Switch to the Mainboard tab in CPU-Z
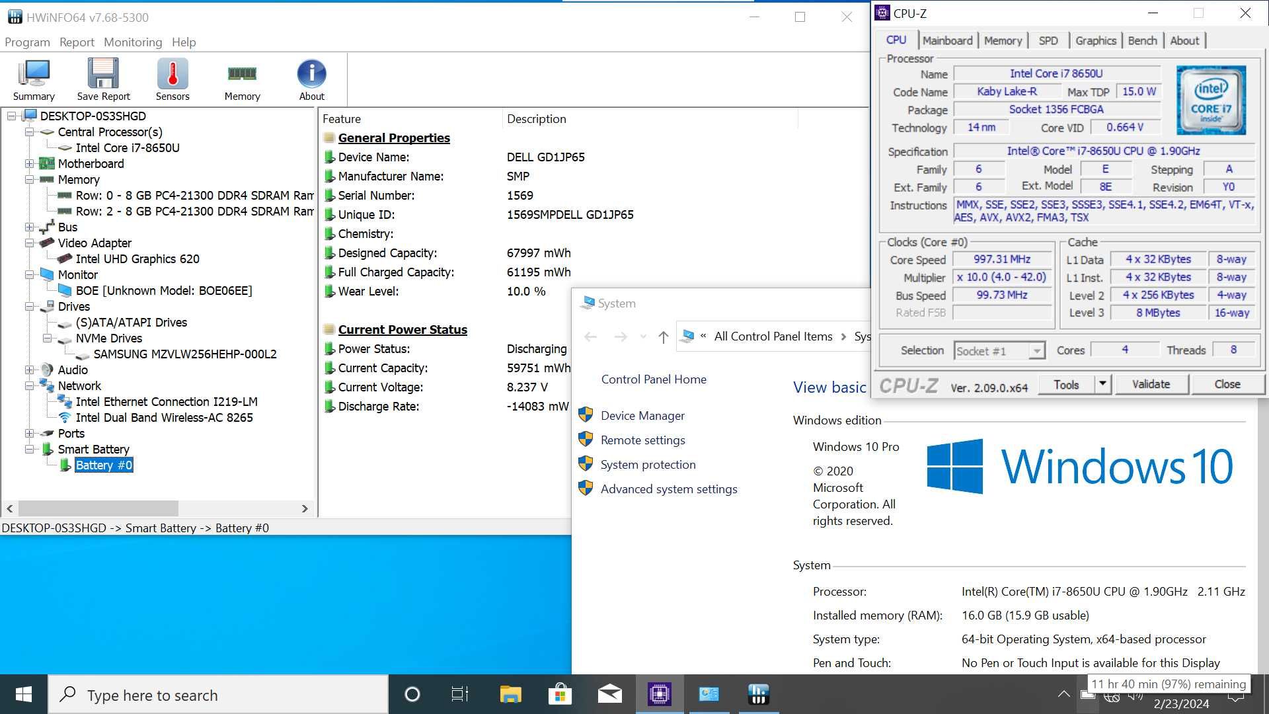 coord(947,40)
